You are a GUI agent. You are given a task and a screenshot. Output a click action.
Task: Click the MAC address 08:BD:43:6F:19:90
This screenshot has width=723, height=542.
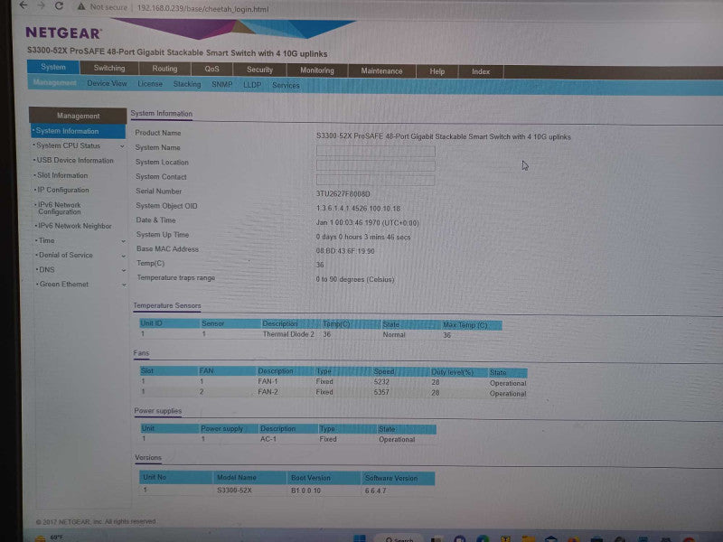pyautogui.click(x=345, y=251)
